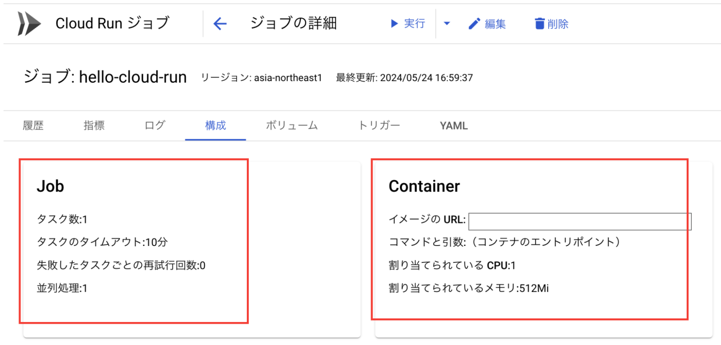Switch to the ボリューム tab
This screenshot has width=721, height=345.
(x=291, y=125)
